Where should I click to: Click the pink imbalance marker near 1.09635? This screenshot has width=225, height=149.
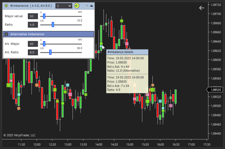click(127, 44)
